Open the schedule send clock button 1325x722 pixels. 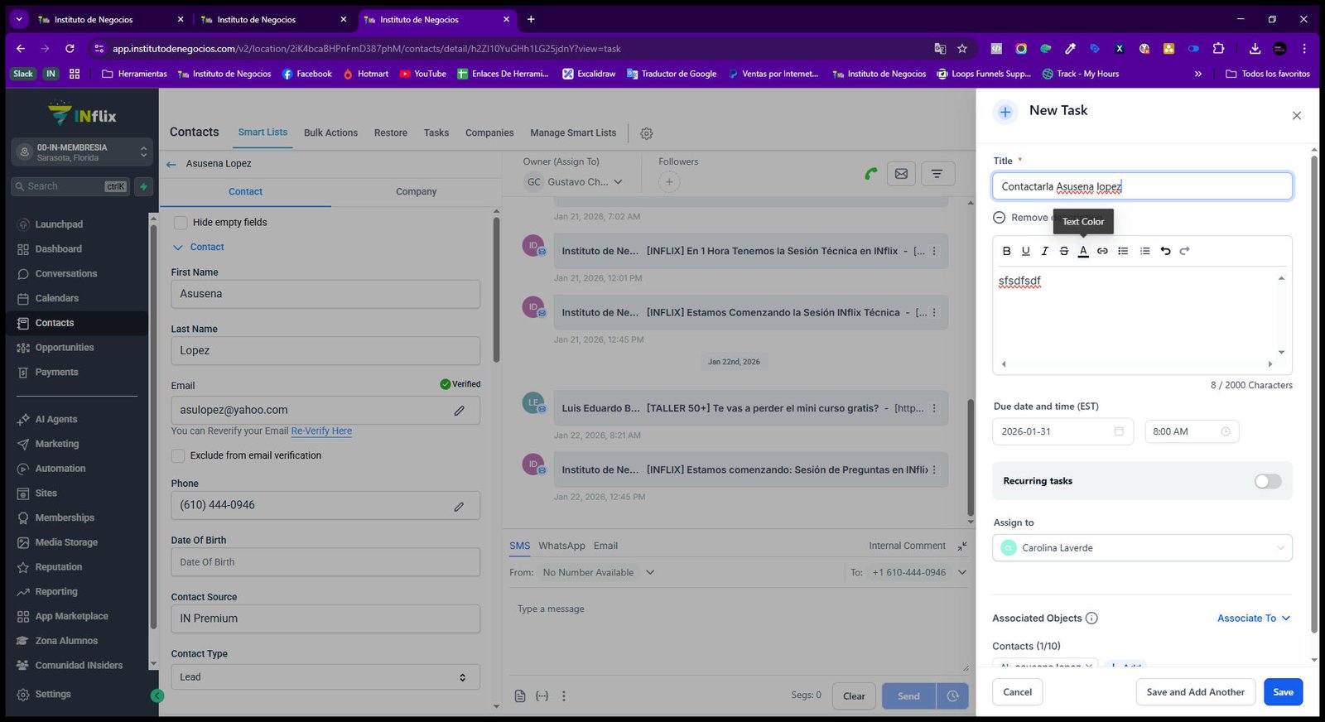tap(952, 696)
